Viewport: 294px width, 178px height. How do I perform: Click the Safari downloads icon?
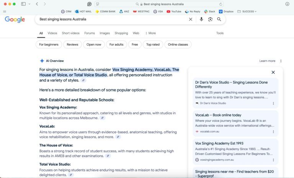[x=287, y=4]
